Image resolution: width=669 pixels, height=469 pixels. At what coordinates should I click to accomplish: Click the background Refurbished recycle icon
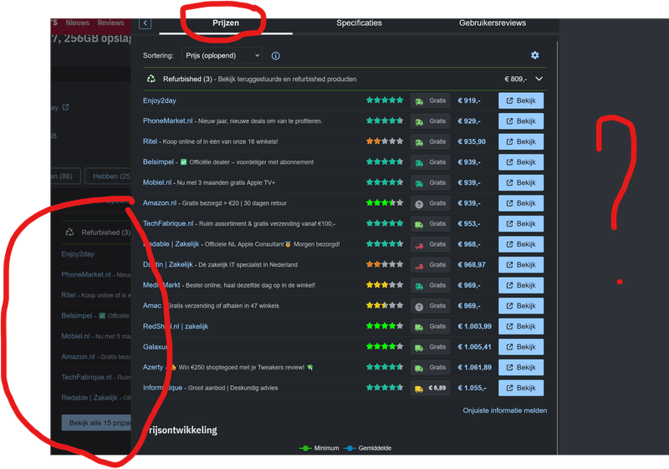(69, 232)
